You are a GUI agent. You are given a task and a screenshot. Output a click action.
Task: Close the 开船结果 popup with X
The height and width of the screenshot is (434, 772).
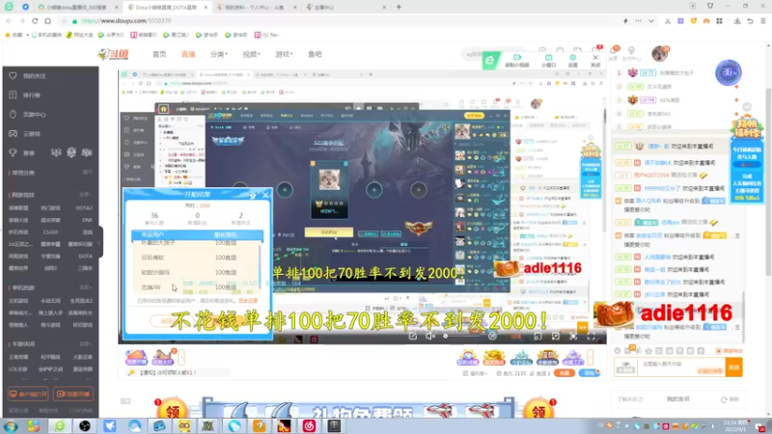265,195
